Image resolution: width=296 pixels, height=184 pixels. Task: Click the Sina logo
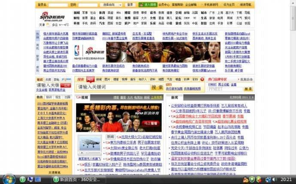[x=52, y=17]
